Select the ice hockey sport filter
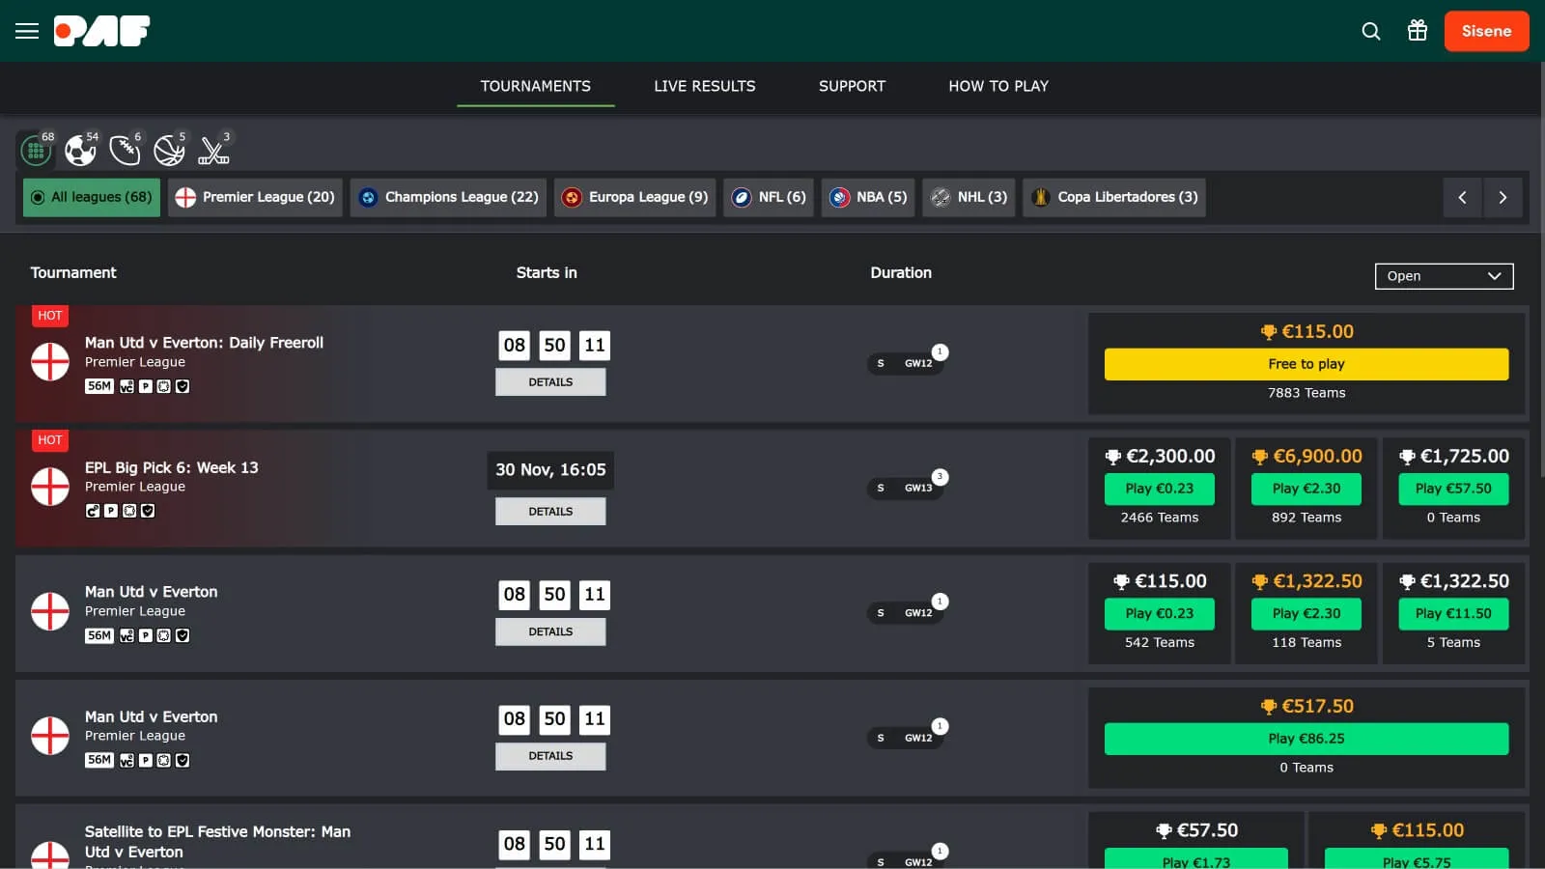The image size is (1545, 869). point(213,150)
